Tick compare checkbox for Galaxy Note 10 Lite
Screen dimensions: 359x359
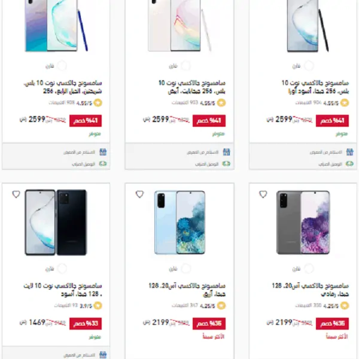point(62,268)
